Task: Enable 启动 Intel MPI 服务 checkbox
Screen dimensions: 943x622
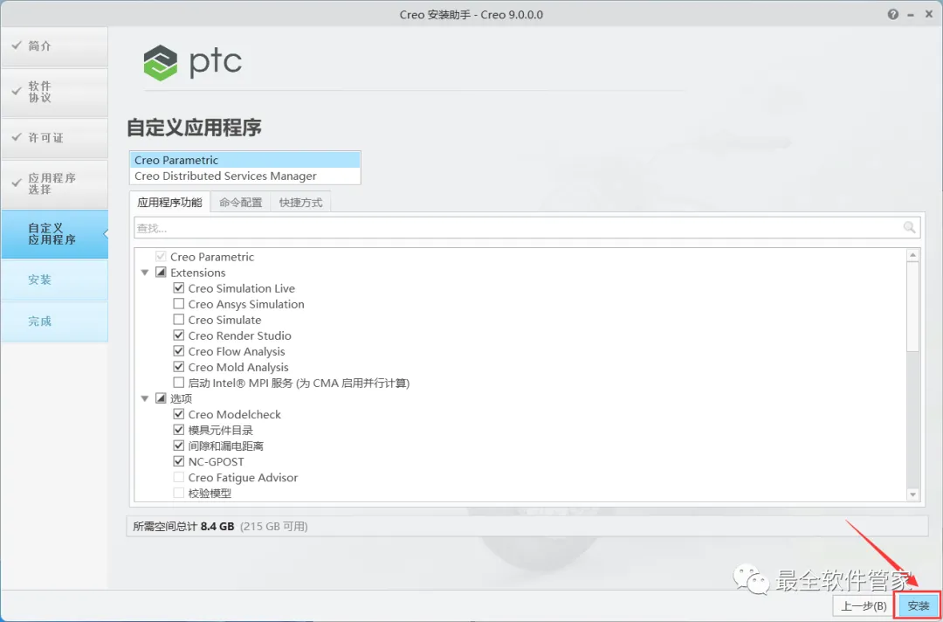Action: (179, 383)
